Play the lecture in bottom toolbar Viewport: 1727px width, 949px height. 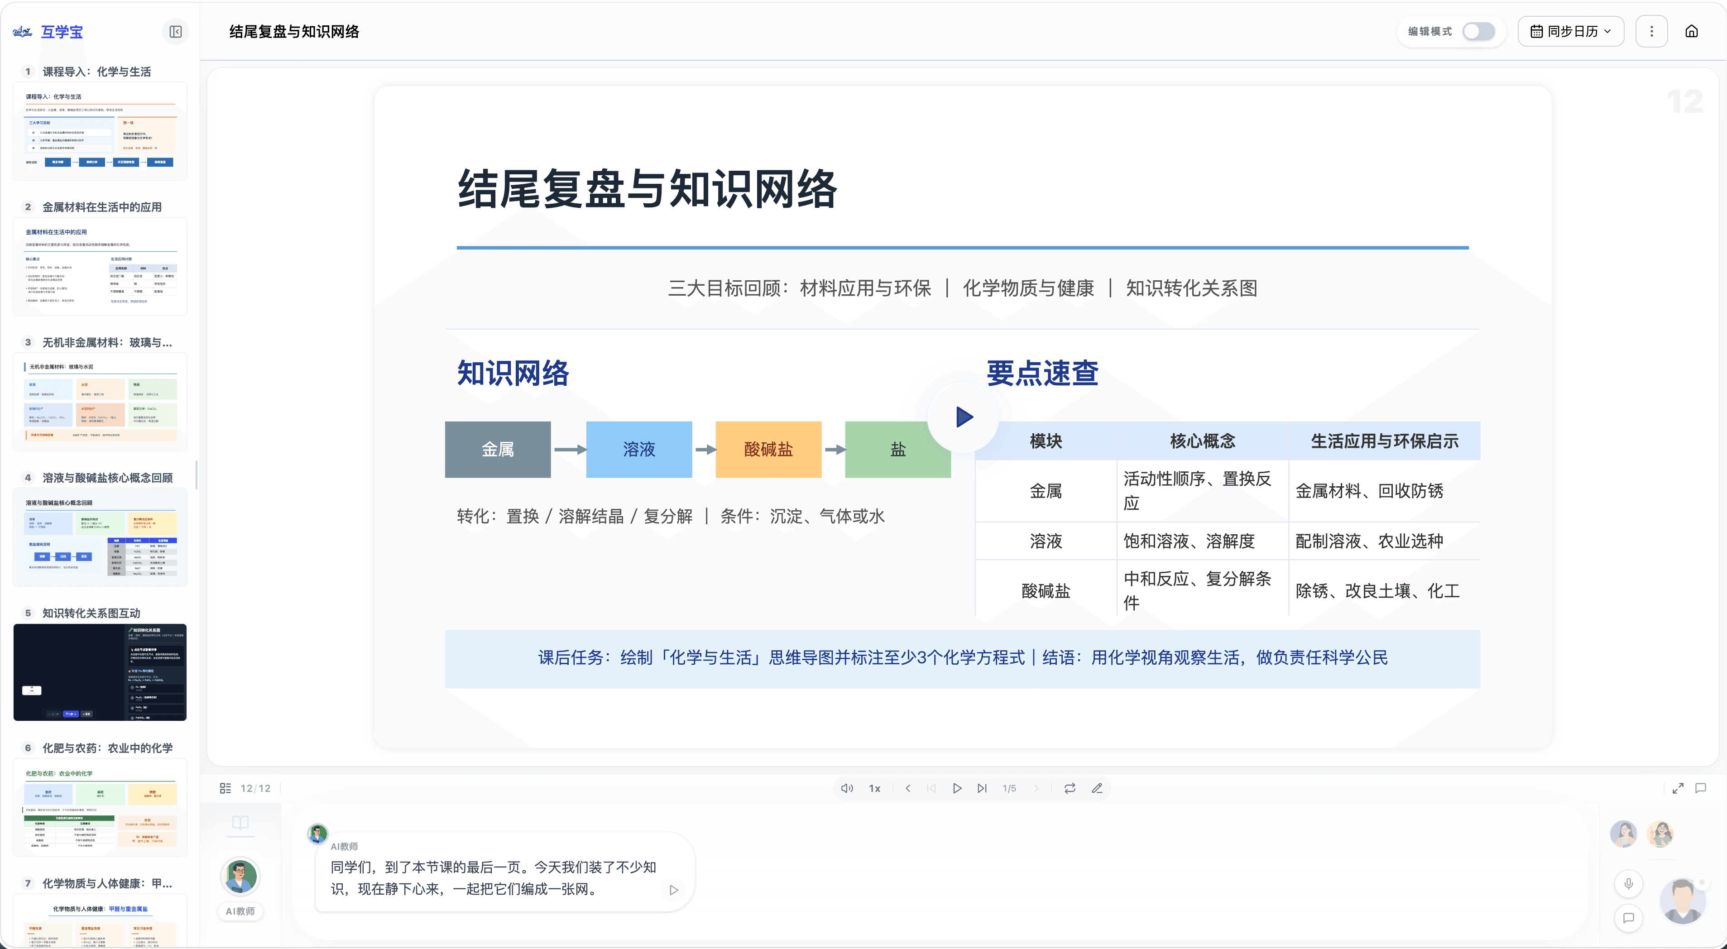click(957, 788)
